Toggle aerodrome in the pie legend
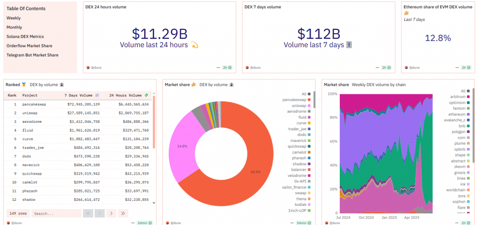 click(x=300, y=111)
